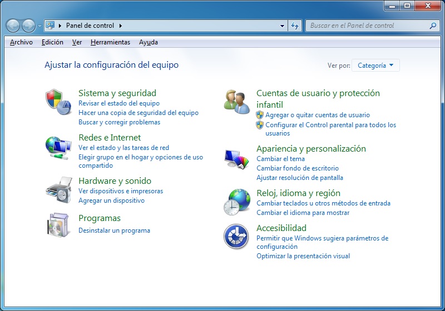Click Permitir que Windows sugiera parámetros
The image size is (445, 311).
pyautogui.click(x=323, y=242)
